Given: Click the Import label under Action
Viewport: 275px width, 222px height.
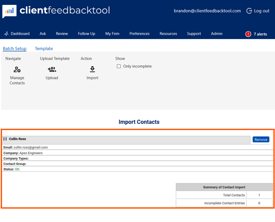Looking at the screenshot, I should click(92, 78).
